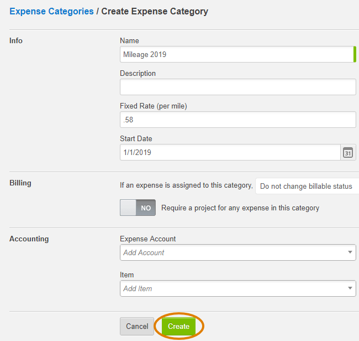Click the Item field label

[x=126, y=275]
